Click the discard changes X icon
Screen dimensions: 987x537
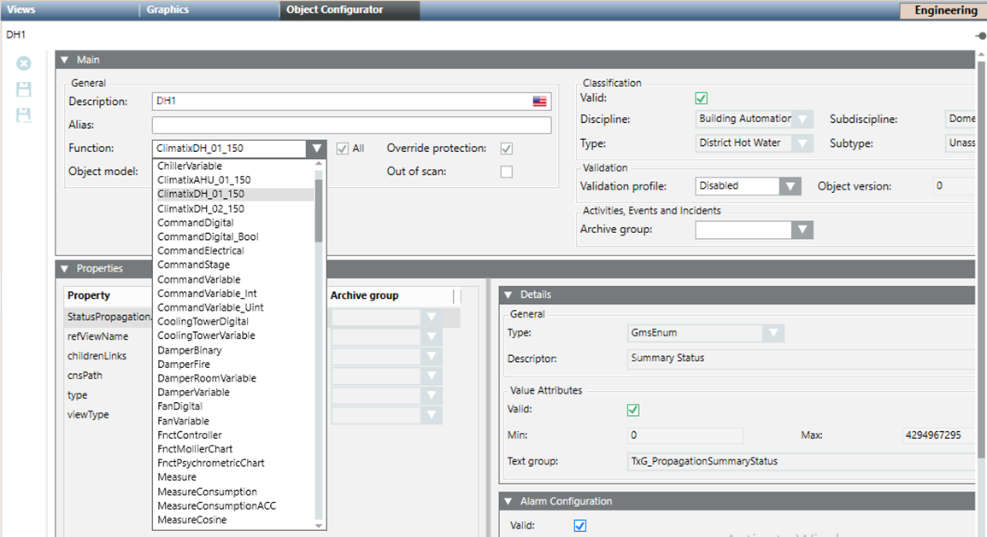[x=24, y=63]
